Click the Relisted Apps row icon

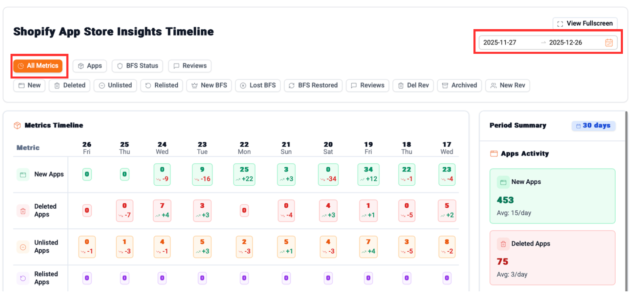(23, 278)
